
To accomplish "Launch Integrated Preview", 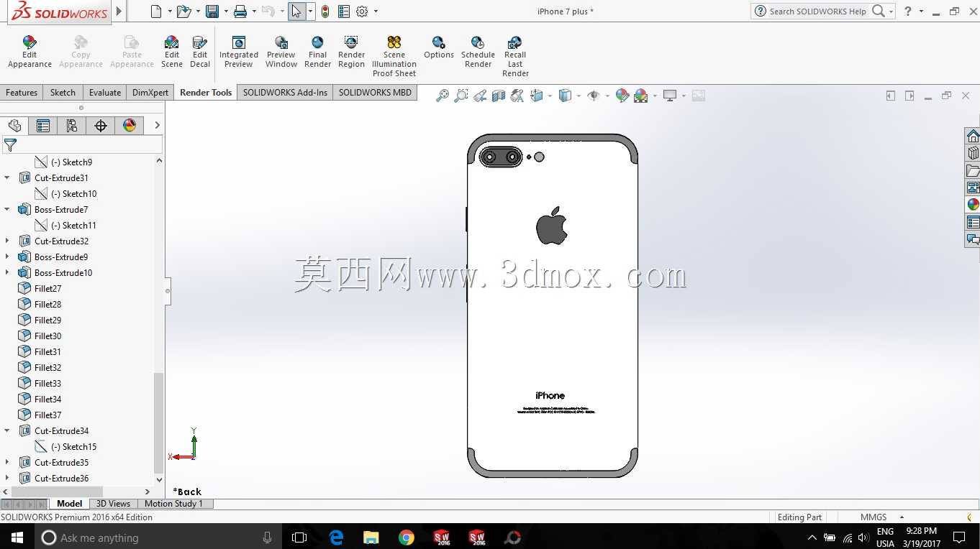I will point(239,52).
